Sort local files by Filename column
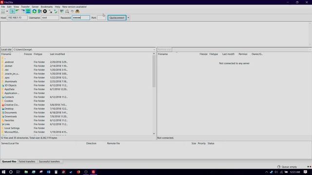 (6, 54)
